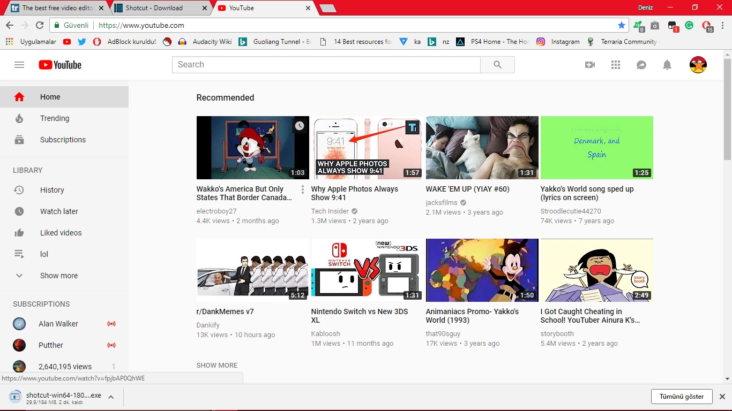Open the Instagram bookmark

558,42
